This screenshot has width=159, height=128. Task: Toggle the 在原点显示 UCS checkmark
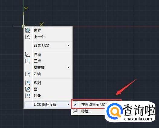(x=75, y=105)
